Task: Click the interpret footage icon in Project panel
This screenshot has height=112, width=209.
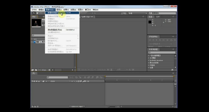Action: (x=33, y=70)
